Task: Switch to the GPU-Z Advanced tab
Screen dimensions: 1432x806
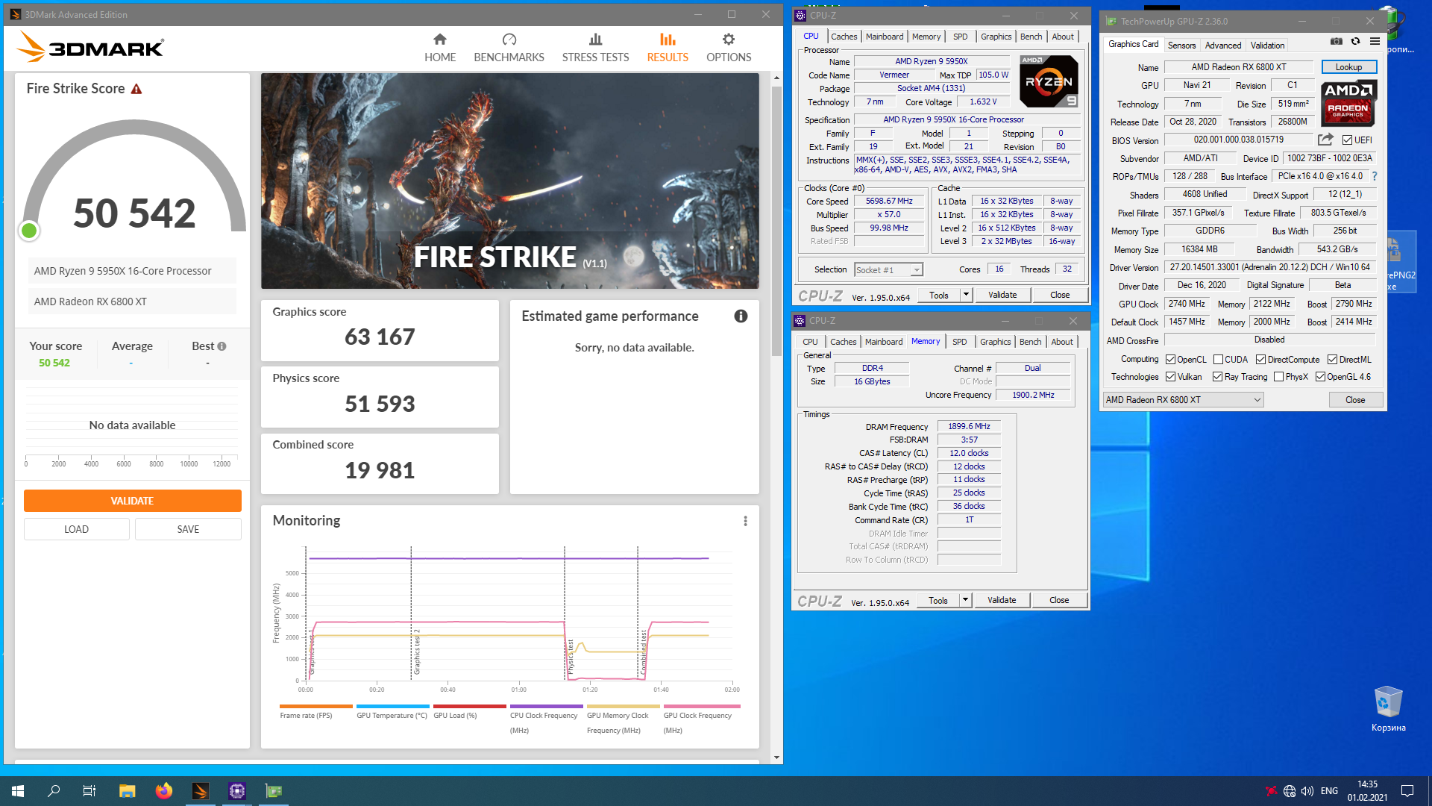Action: coord(1223,46)
